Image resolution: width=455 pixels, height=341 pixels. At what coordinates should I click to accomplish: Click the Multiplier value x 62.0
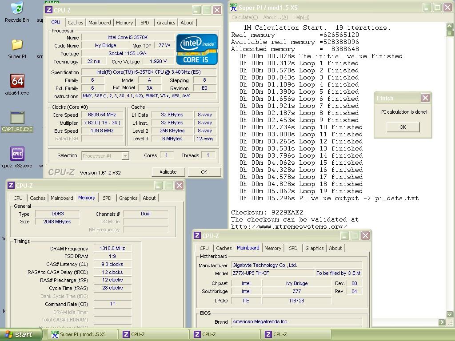[102, 123]
